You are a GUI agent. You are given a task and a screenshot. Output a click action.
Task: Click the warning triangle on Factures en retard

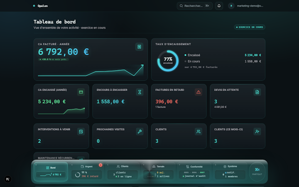tap(199, 92)
